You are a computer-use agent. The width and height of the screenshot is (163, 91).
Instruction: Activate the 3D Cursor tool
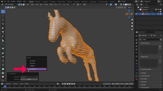tap(3, 15)
